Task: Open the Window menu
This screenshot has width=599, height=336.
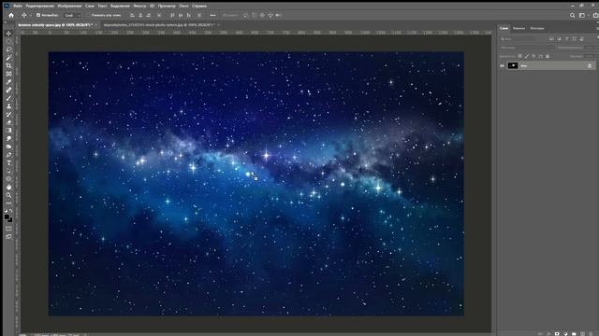Action: coord(183,7)
